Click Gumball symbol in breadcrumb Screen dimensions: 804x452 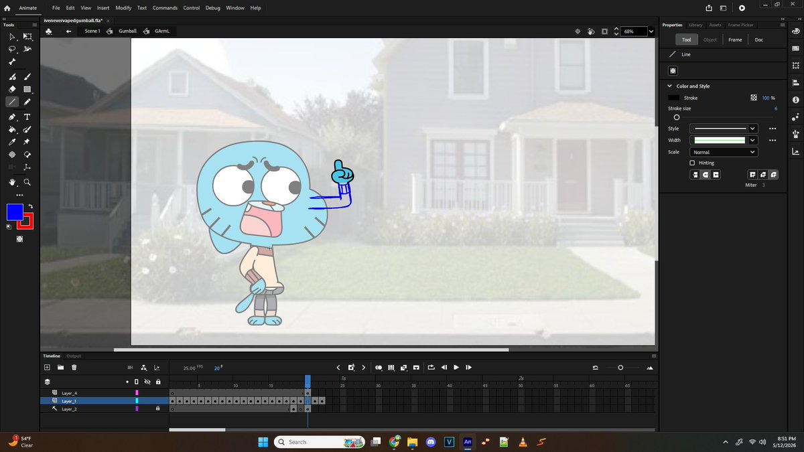pos(127,31)
